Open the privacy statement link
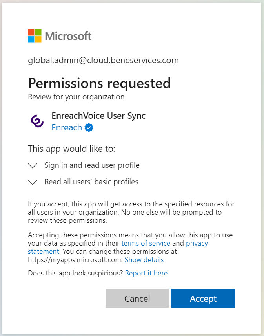264x336 pixels. pyautogui.click(x=196, y=244)
